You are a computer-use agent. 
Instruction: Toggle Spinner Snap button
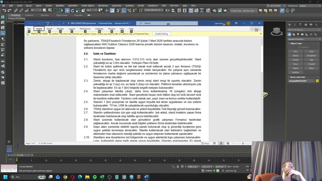point(134,11)
